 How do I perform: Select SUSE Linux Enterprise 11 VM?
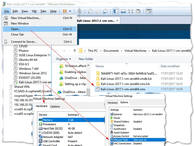(x=35, y=55)
